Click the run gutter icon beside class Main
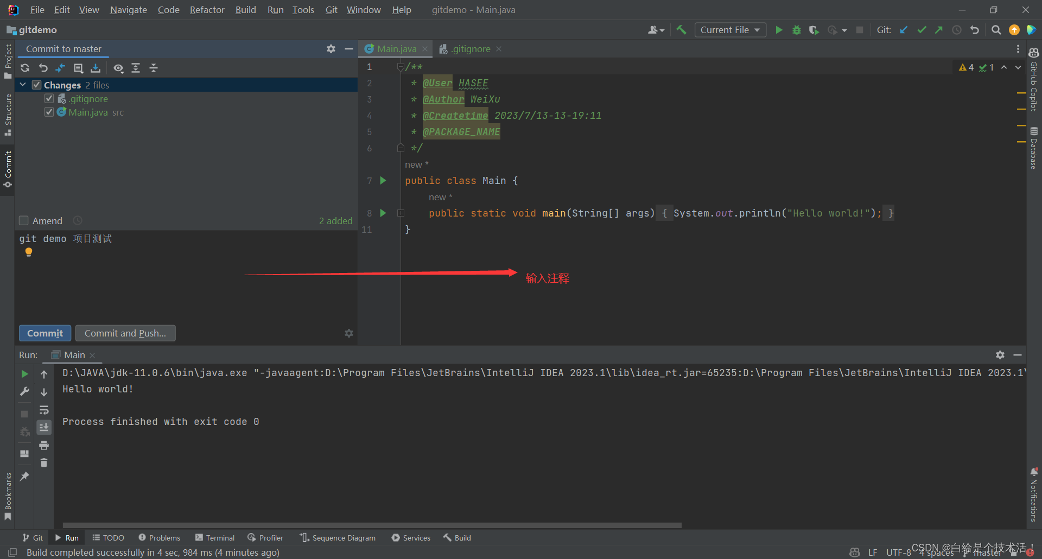 coord(383,181)
